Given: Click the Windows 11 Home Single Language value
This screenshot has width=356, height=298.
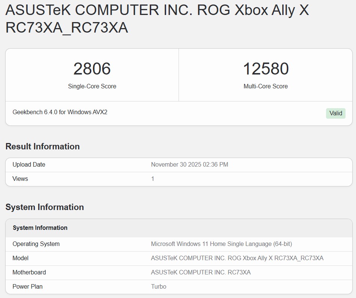Looking at the screenshot, I should (221, 244).
